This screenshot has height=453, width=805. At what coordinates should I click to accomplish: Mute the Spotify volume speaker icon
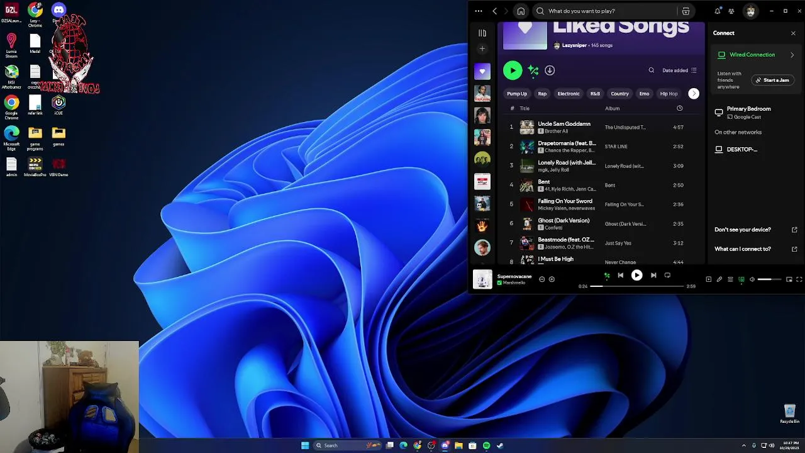click(752, 279)
